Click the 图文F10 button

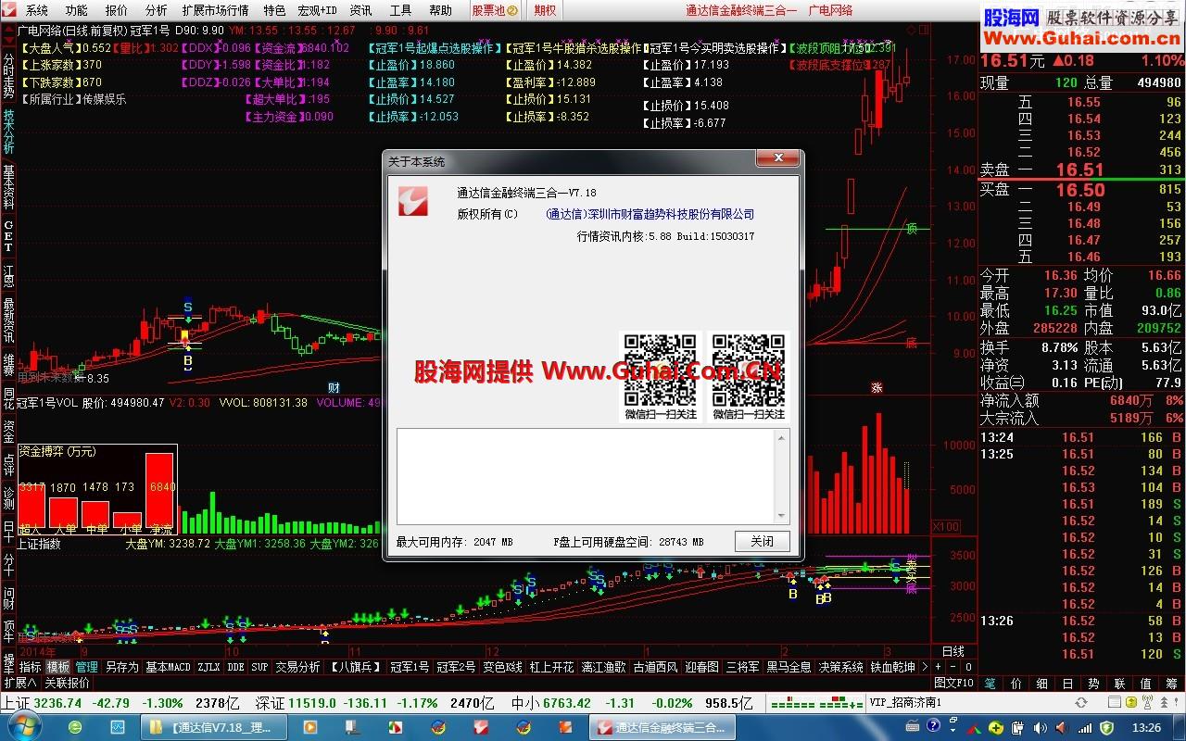[953, 683]
